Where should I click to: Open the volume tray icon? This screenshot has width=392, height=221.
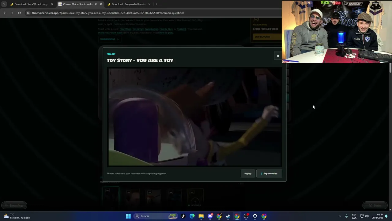367,216
